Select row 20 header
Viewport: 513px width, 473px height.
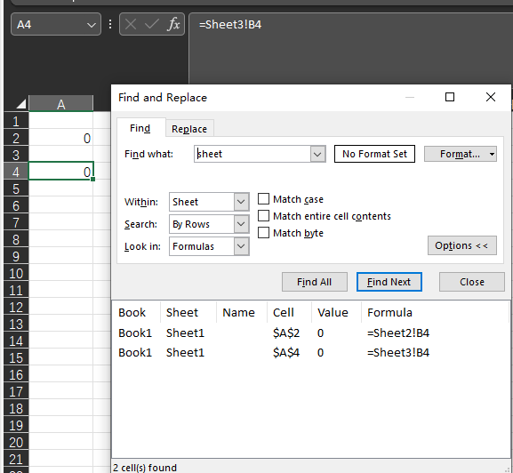[16, 442]
